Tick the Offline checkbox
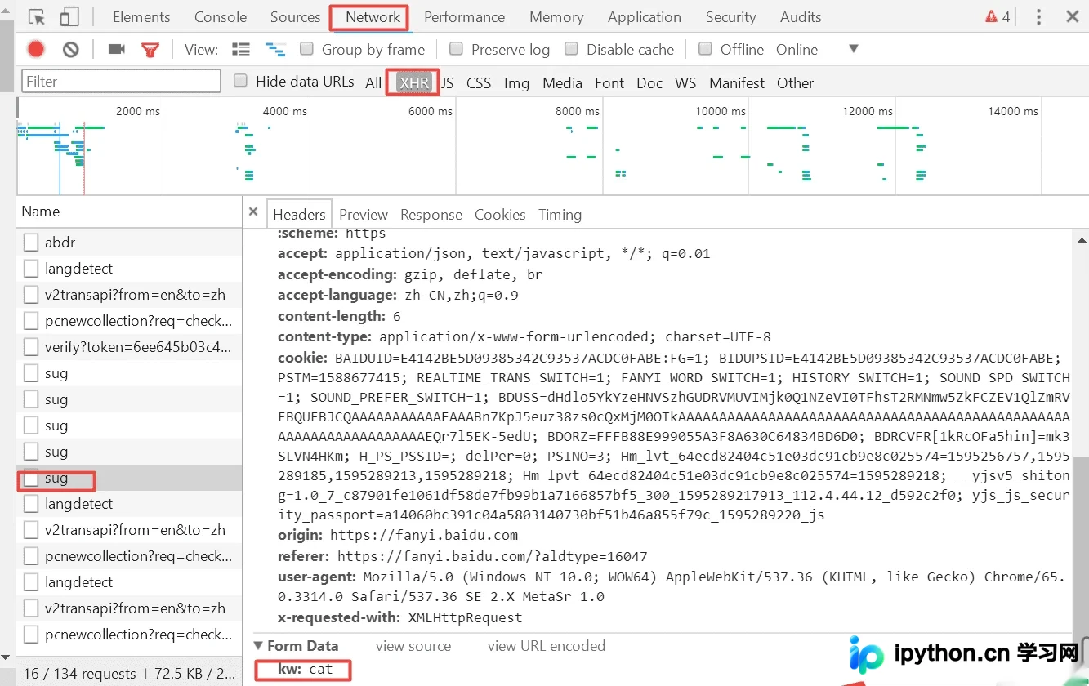The height and width of the screenshot is (686, 1089). pos(706,49)
